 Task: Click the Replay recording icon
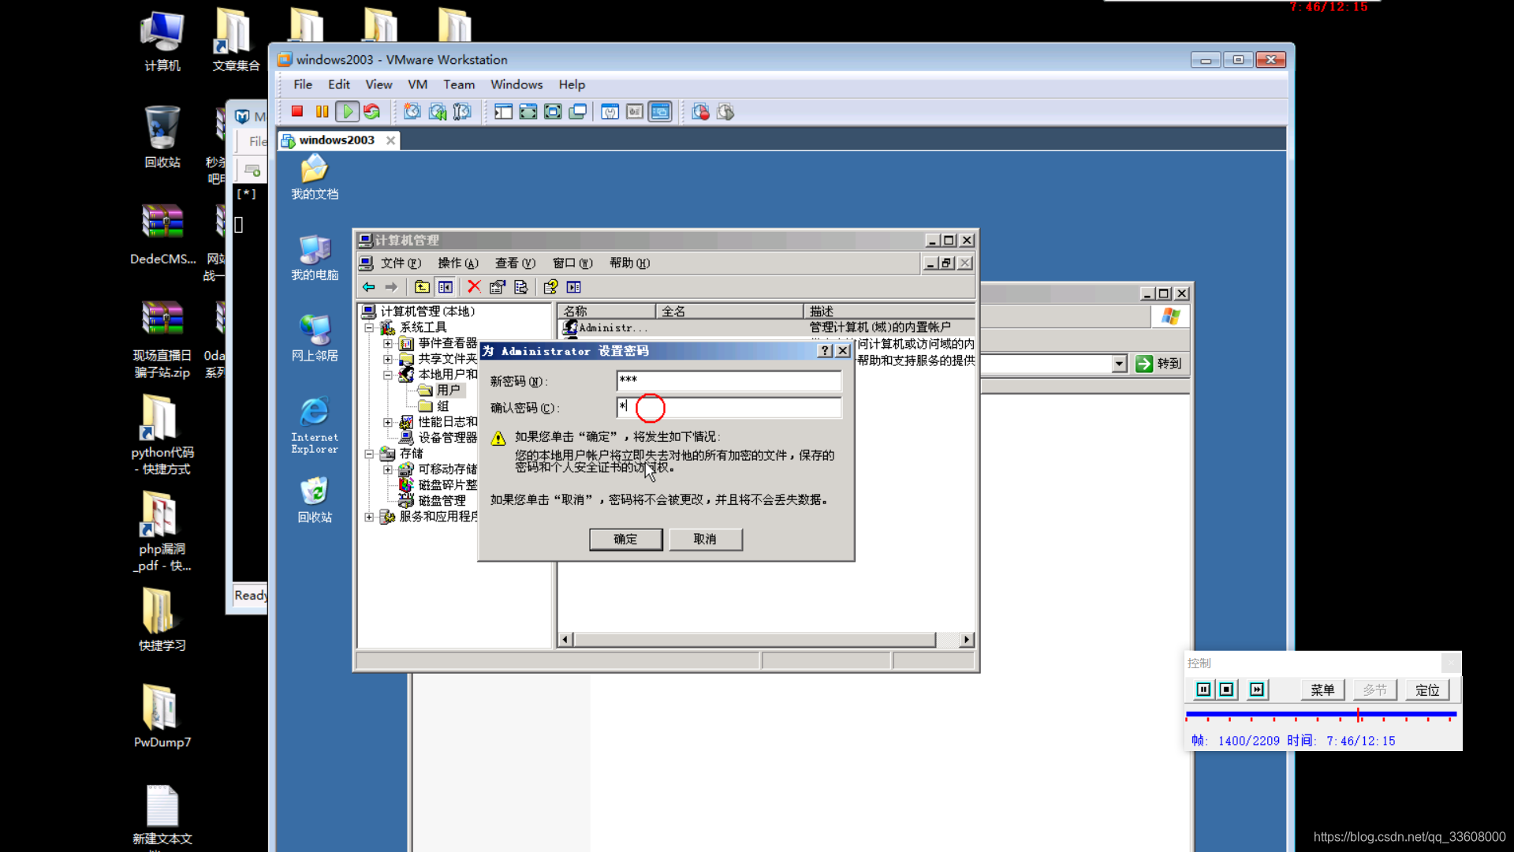click(x=725, y=112)
